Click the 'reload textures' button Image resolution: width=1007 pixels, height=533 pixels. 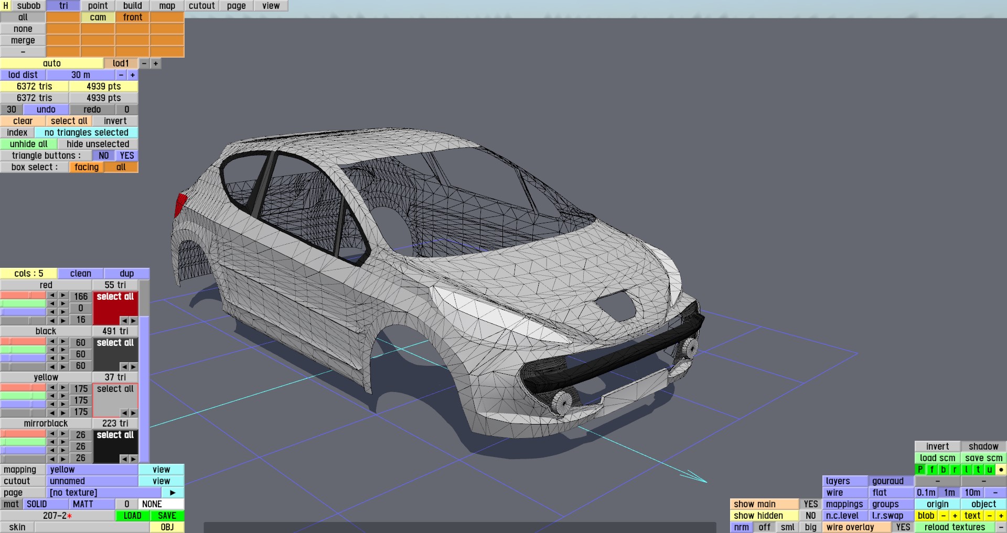tap(955, 527)
